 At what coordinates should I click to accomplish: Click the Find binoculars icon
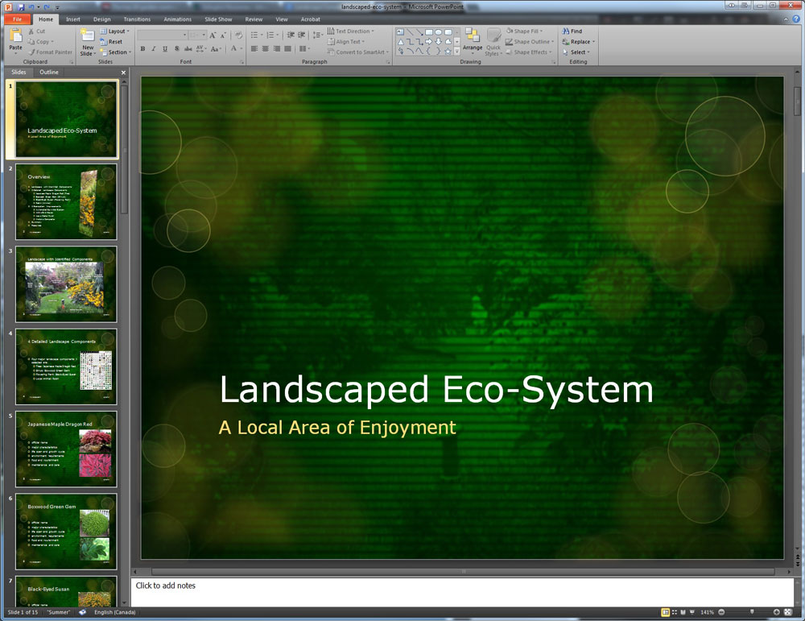[566, 31]
